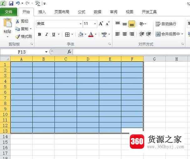Click the row 14 header
This screenshot has width=190, height=159.
5,137
